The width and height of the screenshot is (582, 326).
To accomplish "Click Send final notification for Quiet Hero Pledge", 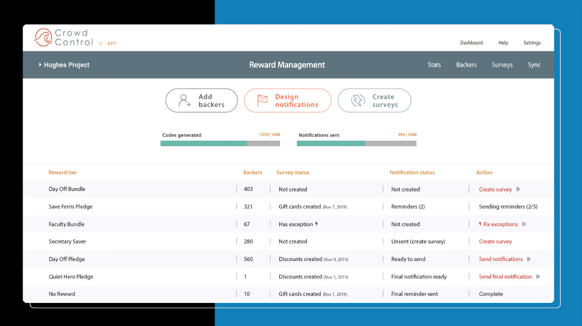I will click(x=505, y=277).
